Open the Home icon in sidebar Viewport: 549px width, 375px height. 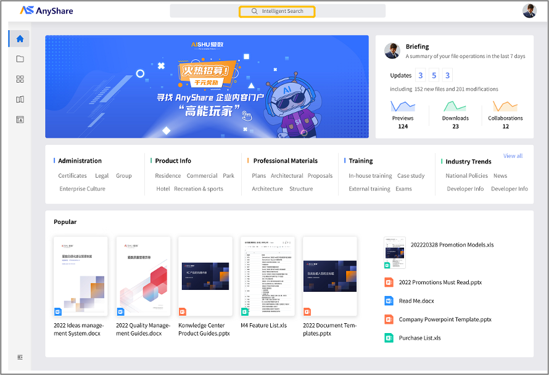[20, 39]
